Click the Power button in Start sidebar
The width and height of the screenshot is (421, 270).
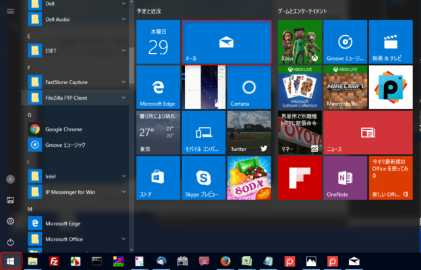pyautogui.click(x=11, y=242)
